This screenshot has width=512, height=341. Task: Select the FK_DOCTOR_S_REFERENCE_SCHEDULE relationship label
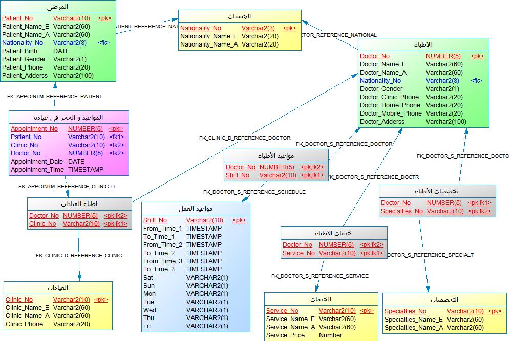click(254, 192)
